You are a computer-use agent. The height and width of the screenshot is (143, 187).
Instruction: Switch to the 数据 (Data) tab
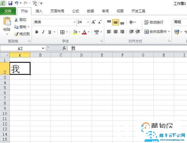click(x=90, y=11)
